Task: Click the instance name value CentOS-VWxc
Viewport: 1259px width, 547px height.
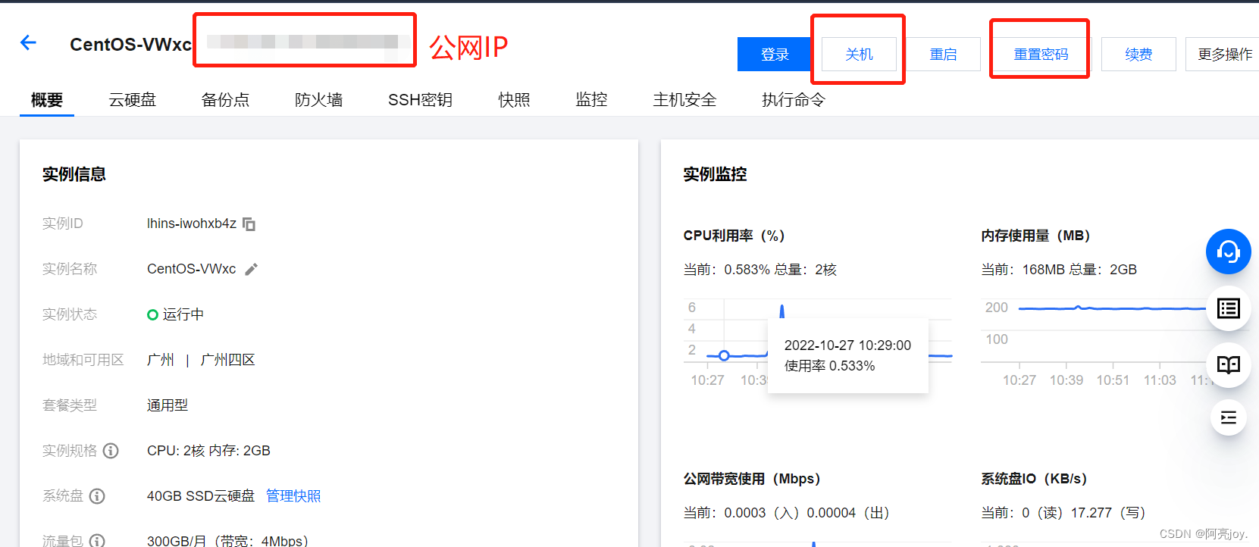Action: [x=192, y=269]
